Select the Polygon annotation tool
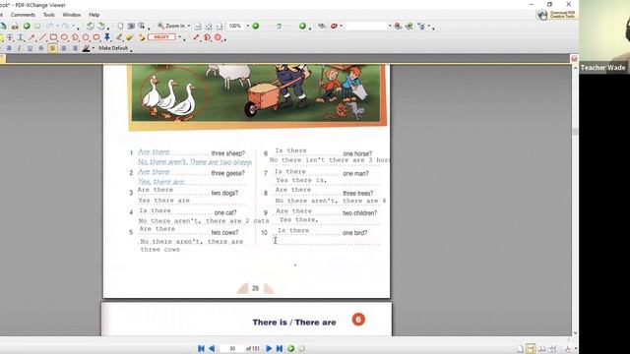 (86, 37)
